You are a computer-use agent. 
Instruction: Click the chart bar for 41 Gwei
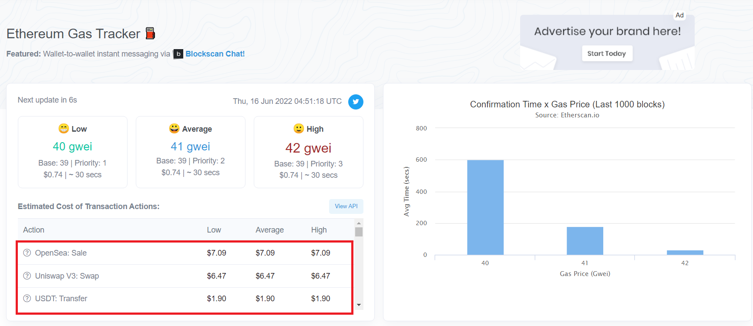585,241
